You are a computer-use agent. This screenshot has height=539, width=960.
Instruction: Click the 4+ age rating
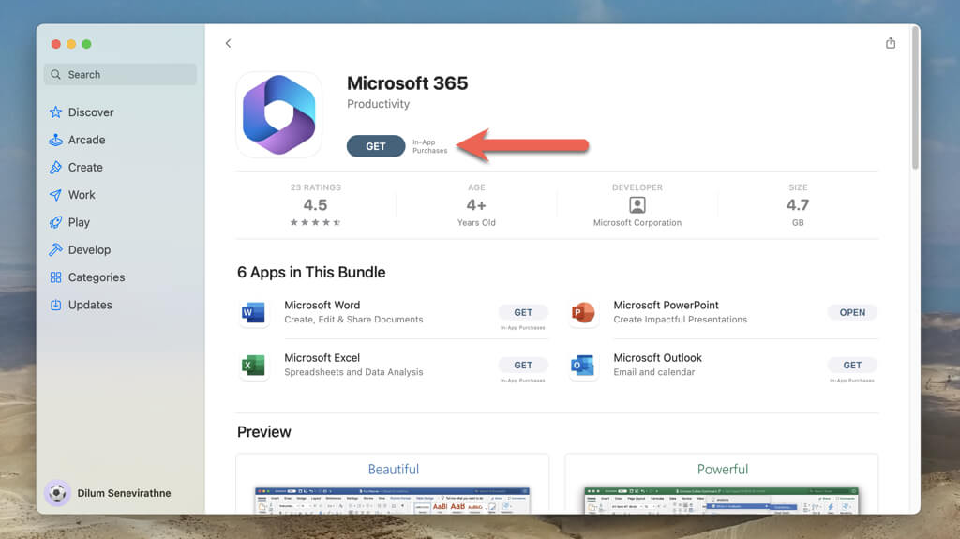click(476, 205)
